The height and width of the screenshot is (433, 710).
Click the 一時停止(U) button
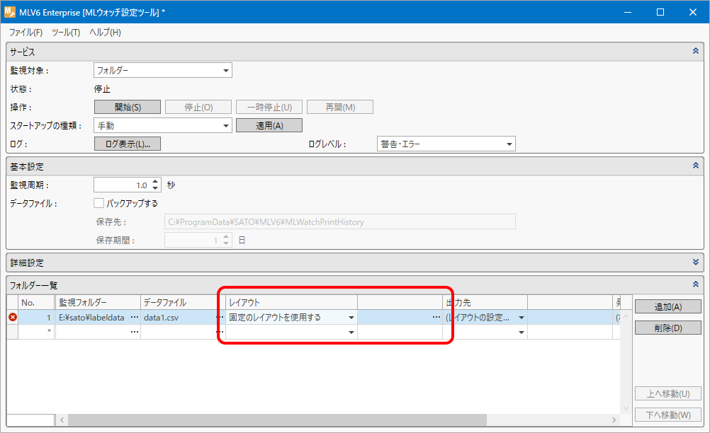pos(269,107)
